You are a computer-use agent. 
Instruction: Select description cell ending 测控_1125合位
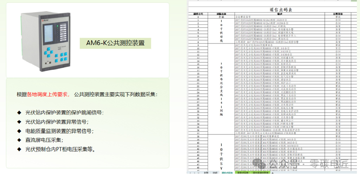tap(279, 20)
